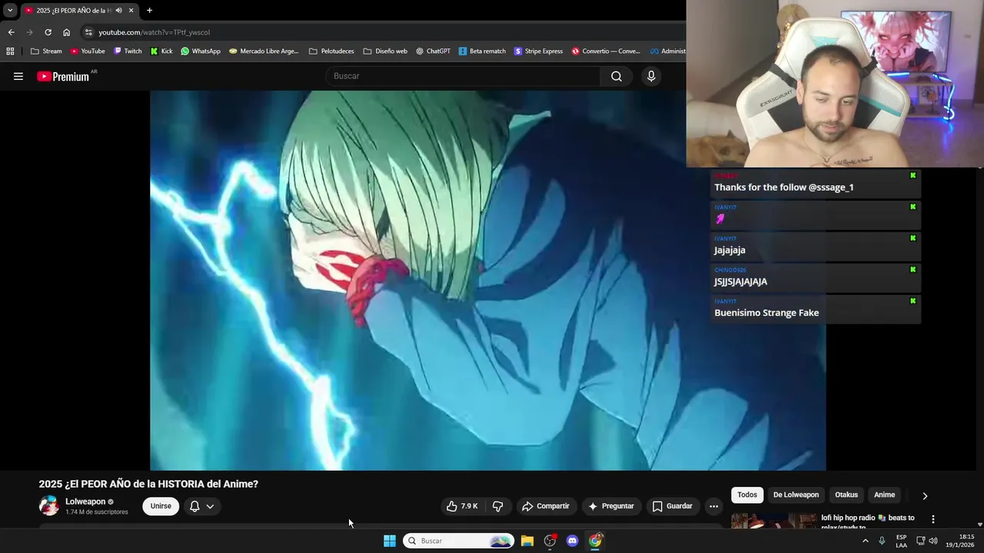
Task: Open File Explorer from the taskbar
Action: [527, 541]
